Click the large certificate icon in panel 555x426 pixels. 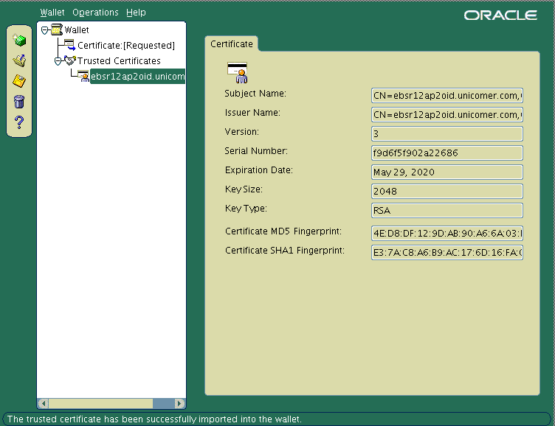point(238,72)
